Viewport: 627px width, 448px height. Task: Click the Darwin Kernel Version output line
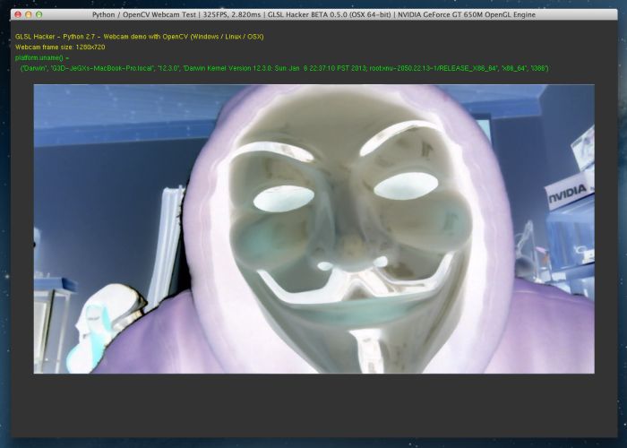click(284, 68)
